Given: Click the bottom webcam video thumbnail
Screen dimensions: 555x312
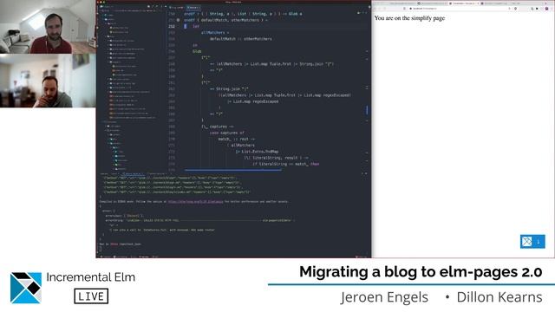Looking at the screenshot, I should click(48, 81).
